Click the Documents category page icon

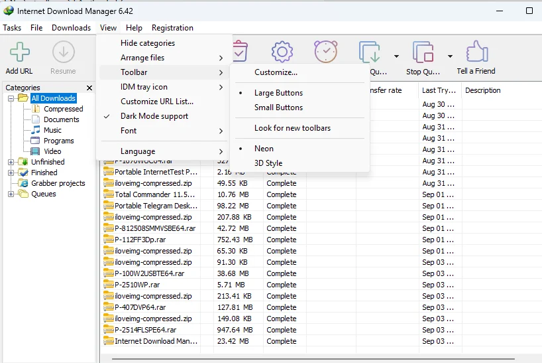click(36, 119)
